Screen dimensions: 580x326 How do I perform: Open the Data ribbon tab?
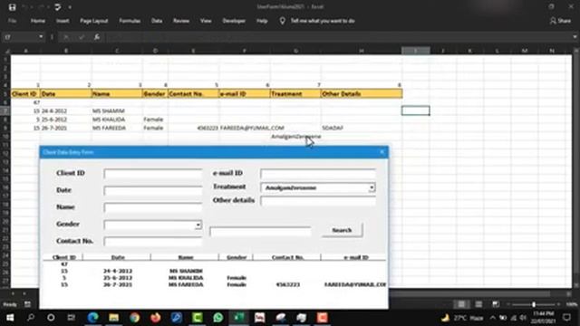(157, 21)
